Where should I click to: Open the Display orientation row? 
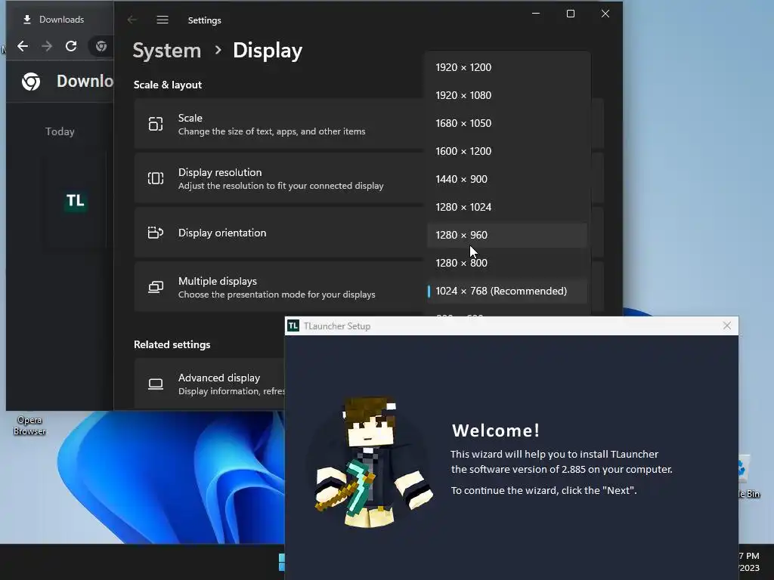(x=369, y=233)
